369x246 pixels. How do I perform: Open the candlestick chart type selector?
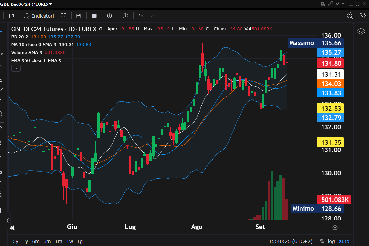pos(12,16)
